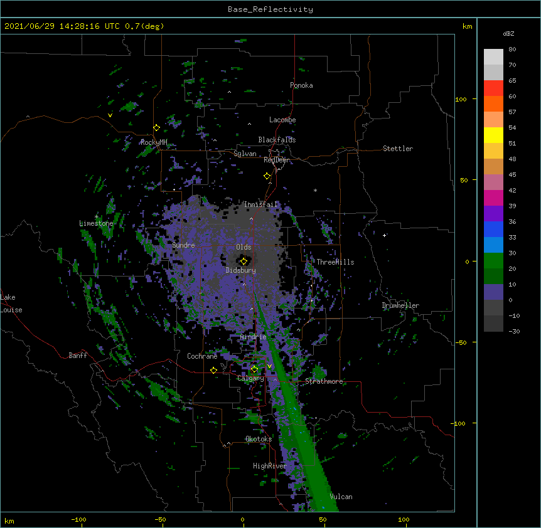Click the HighRiver city label

269,466
